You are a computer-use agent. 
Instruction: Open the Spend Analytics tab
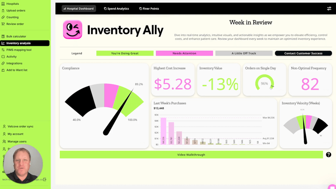tap(116, 9)
